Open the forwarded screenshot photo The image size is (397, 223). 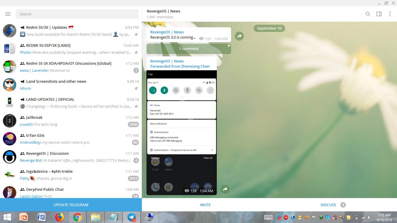[181, 133]
